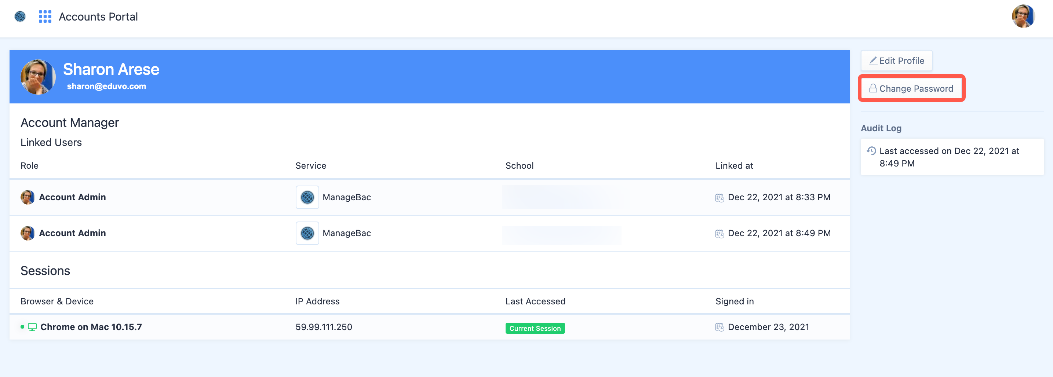Click ManageBac service icon in 8:49 PM row

(x=307, y=233)
